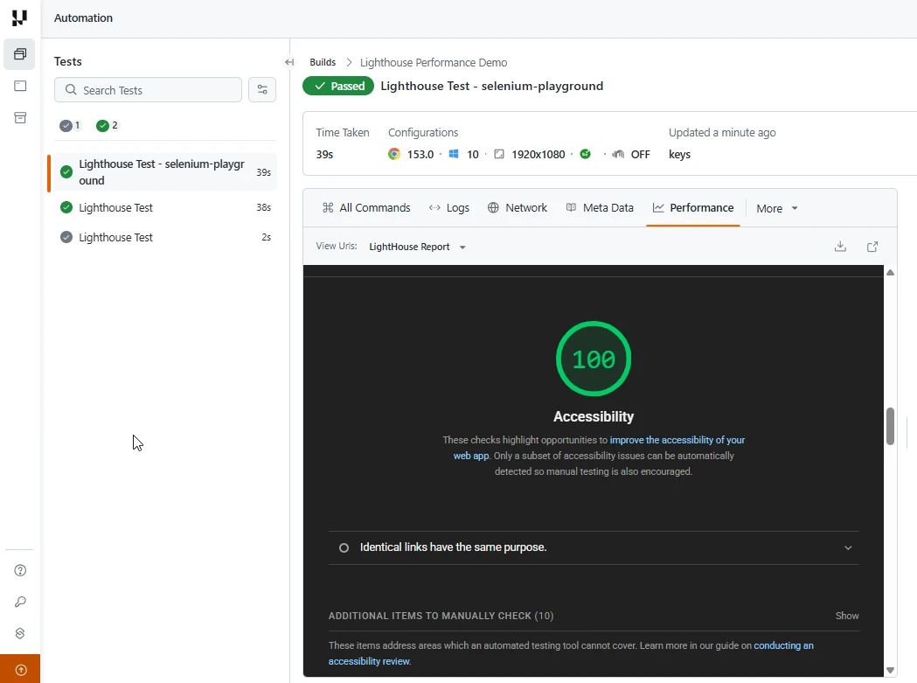Click the Windows OS icon

(x=453, y=154)
